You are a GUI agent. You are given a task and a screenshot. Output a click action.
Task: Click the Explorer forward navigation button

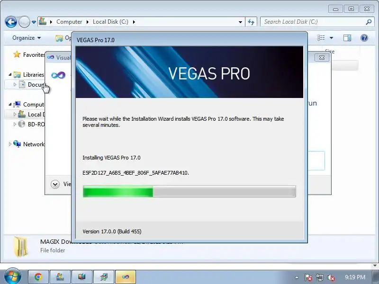coord(24,22)
